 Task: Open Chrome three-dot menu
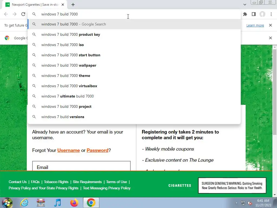[271, 14]
